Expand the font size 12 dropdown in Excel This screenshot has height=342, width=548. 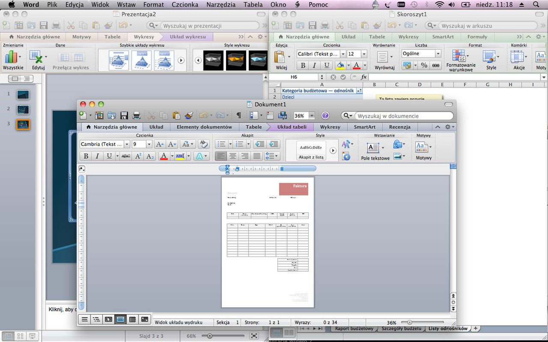click(x=364, y=54)
